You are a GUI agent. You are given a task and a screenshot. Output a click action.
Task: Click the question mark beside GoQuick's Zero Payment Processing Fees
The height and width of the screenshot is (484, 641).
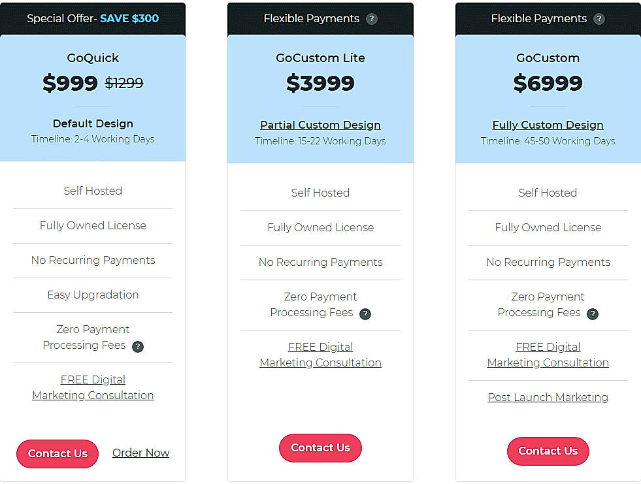pos(138,347)
